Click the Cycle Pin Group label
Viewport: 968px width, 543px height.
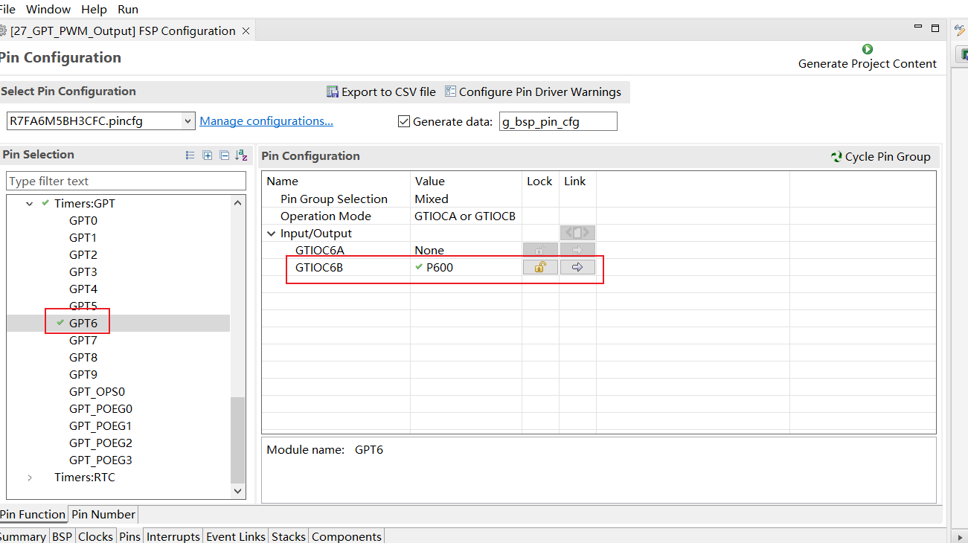coord(888,157)
